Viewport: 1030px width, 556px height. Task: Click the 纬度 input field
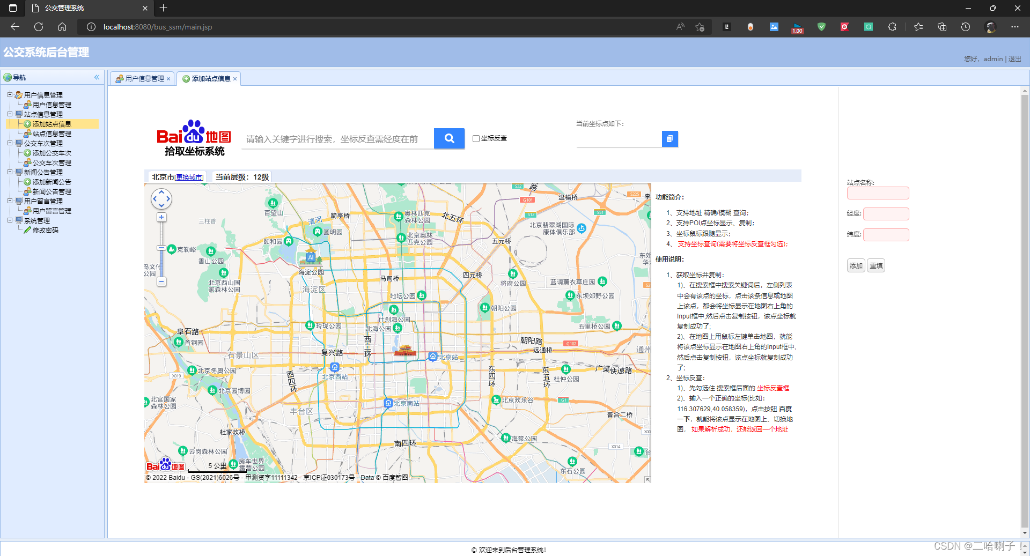[886, 234]
